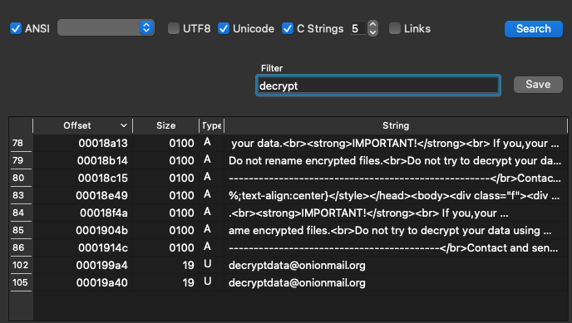Click the string length field showing 5
572x323 pixels.
point(357,28)
